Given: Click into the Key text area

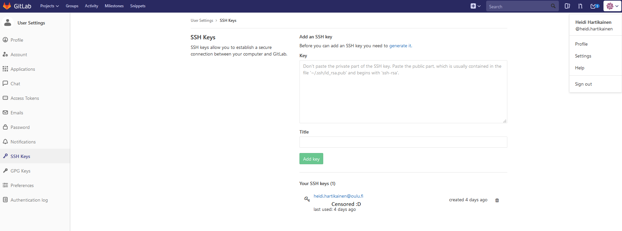Looking at the screenshot, I should [x=403, y=92].
